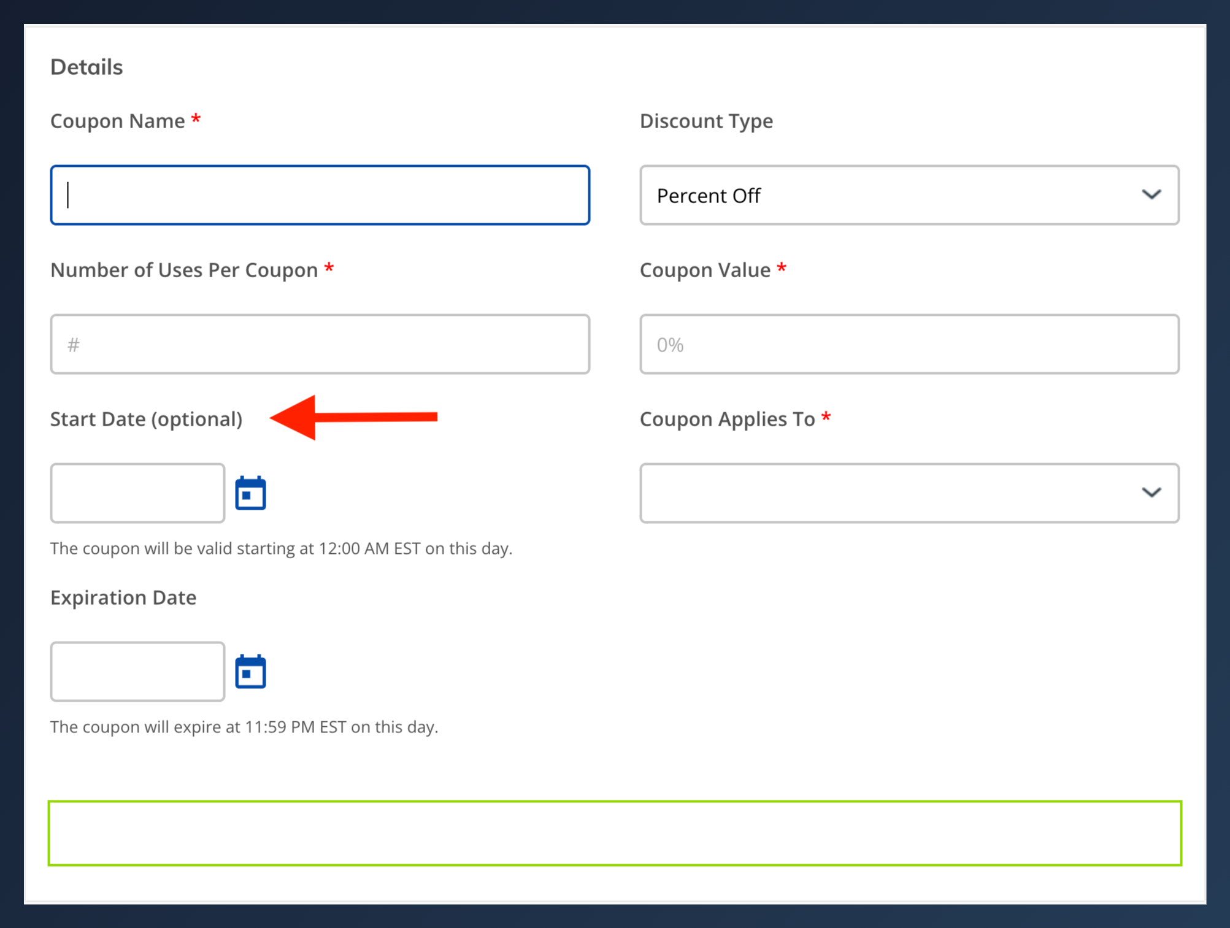Image resolution: width=1230 pixels, height=928 pixels.
Task: Click the Number of Uses Per Coupon field
Action: pos(320,344)
